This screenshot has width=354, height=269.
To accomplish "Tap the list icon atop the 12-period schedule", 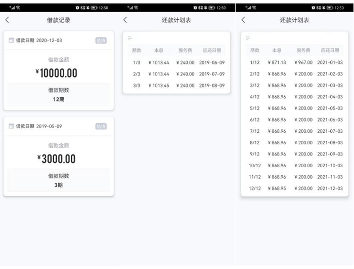I will tap(248, 38).
